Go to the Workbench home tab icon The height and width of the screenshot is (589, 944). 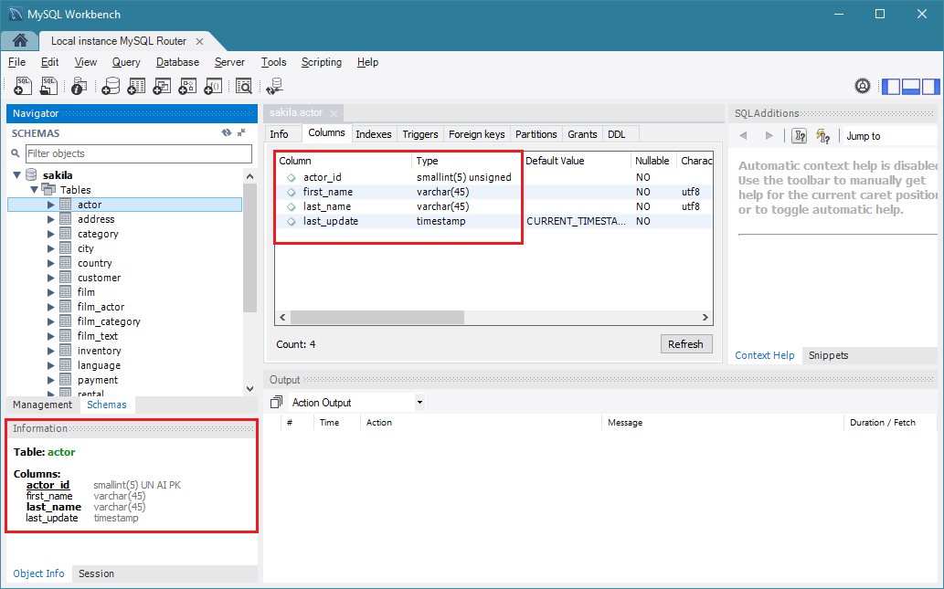point(20,40)
